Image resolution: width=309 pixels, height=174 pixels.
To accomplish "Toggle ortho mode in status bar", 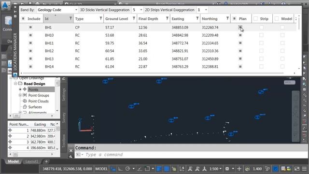I will click(x=120, y=169).
